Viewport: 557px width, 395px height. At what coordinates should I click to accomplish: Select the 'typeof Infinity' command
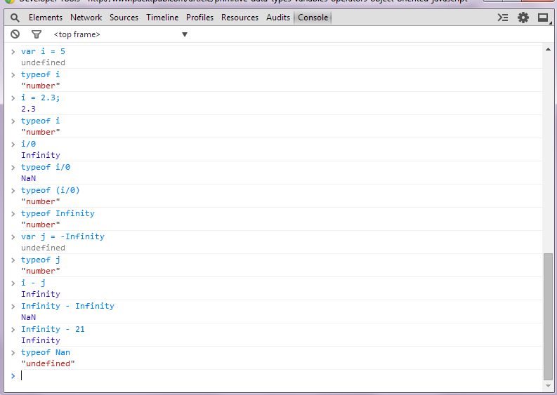click(x=58, y=213)
